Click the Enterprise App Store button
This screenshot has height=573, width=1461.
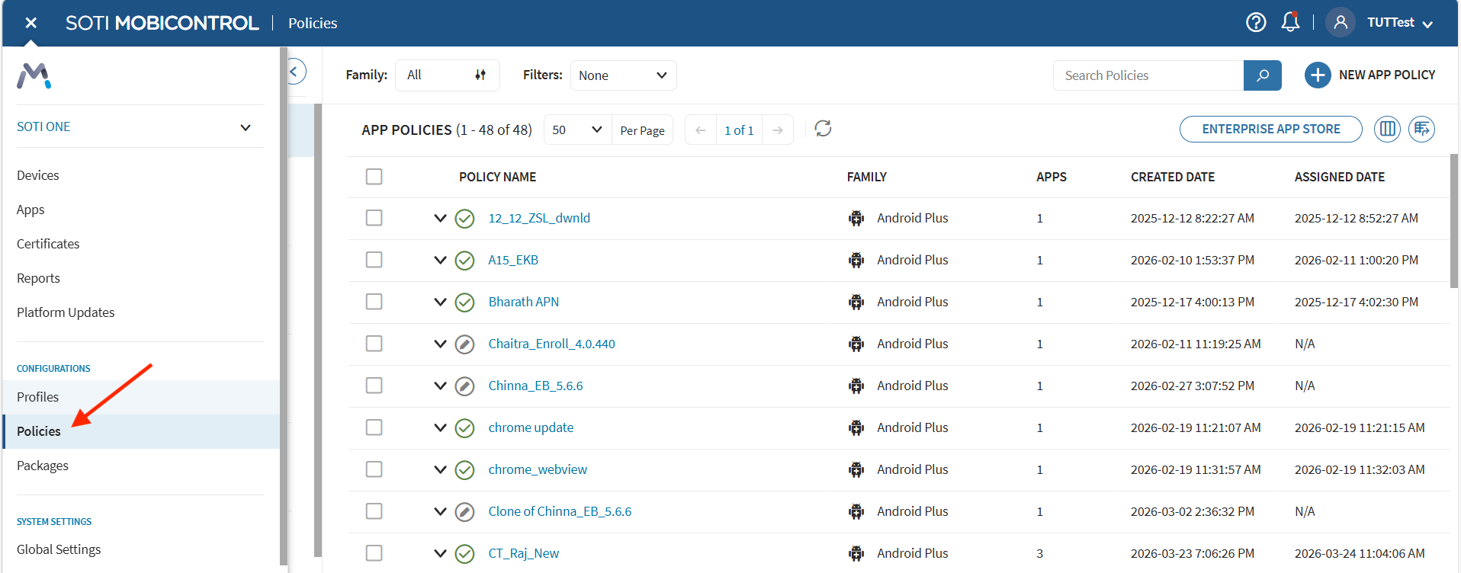point(1270,129)
